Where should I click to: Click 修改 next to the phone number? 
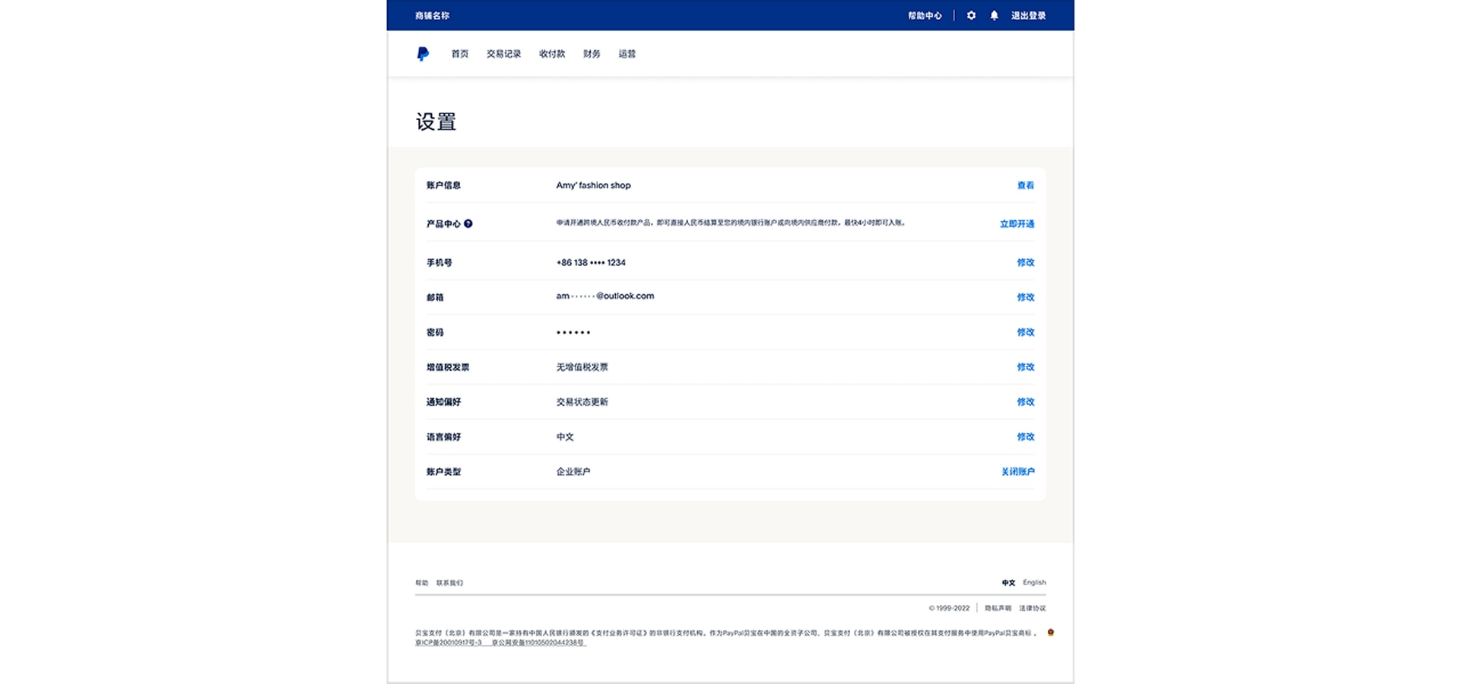[1025, 262]
